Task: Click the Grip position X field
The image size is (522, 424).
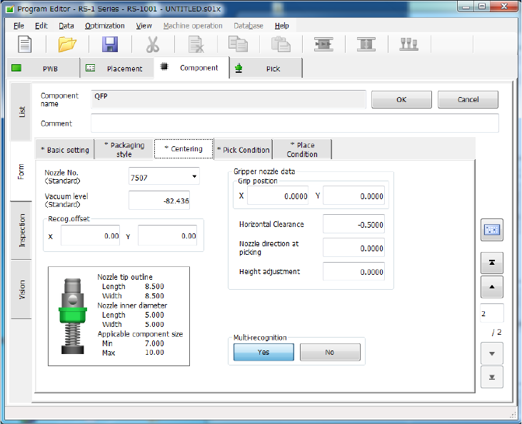Action: (278, 196)
